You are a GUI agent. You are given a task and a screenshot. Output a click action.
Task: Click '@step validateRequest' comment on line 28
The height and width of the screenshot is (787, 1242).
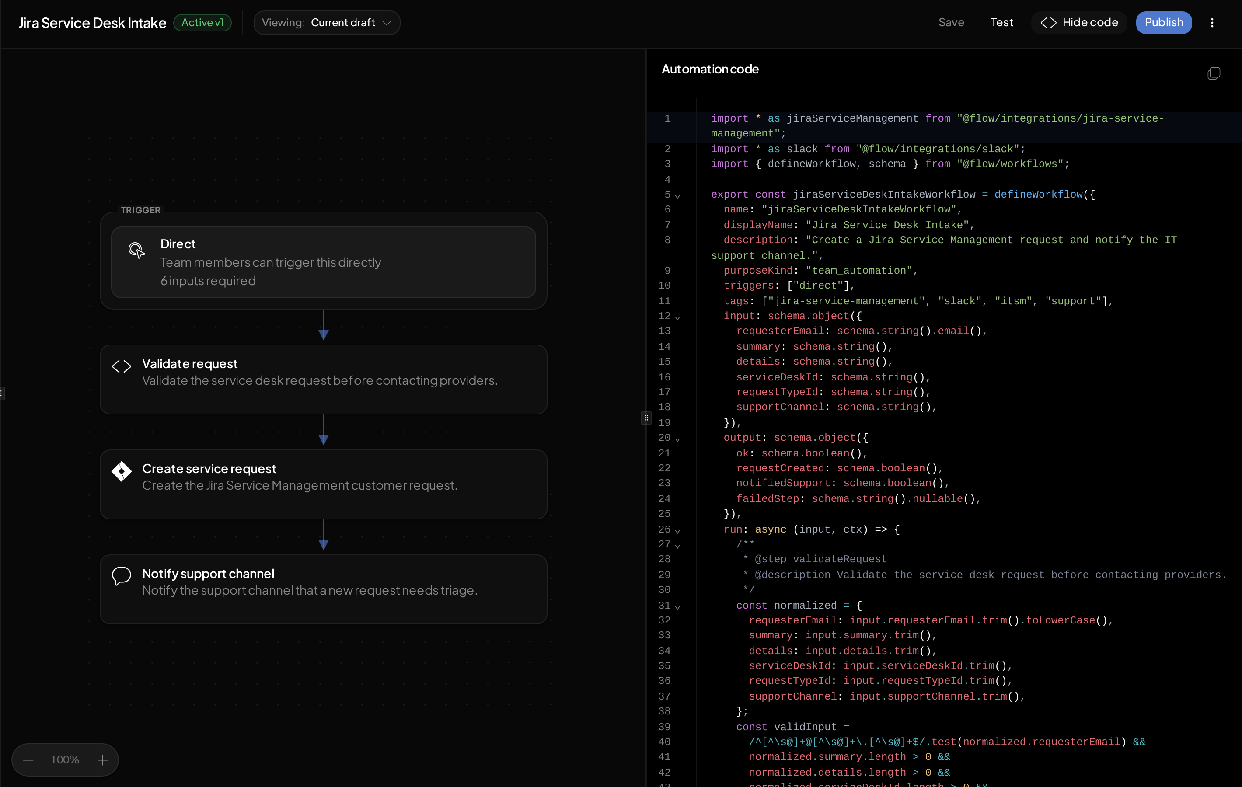820,559
